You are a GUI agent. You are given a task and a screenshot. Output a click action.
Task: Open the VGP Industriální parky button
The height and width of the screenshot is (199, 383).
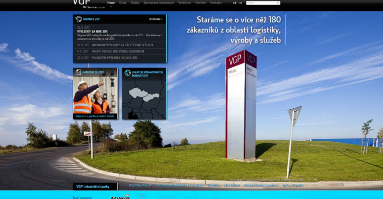[95, 187]
